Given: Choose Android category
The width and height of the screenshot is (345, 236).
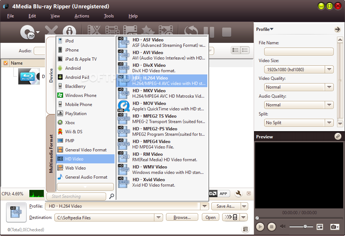Looking at the screenshot, I should coord(86,68).
